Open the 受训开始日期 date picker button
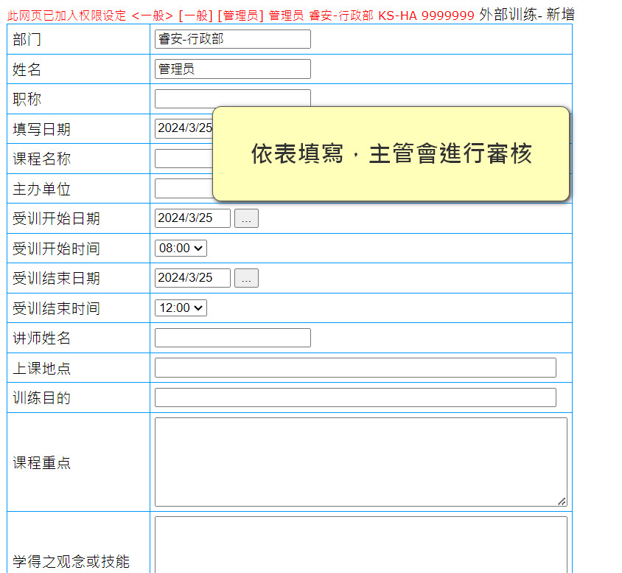This screenshot has height=573, width=622. tap(246, 218)
